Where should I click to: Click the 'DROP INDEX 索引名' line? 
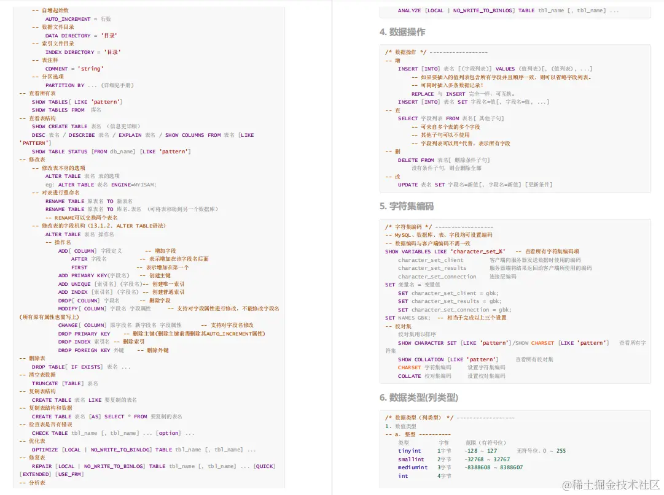click(101, 342)
